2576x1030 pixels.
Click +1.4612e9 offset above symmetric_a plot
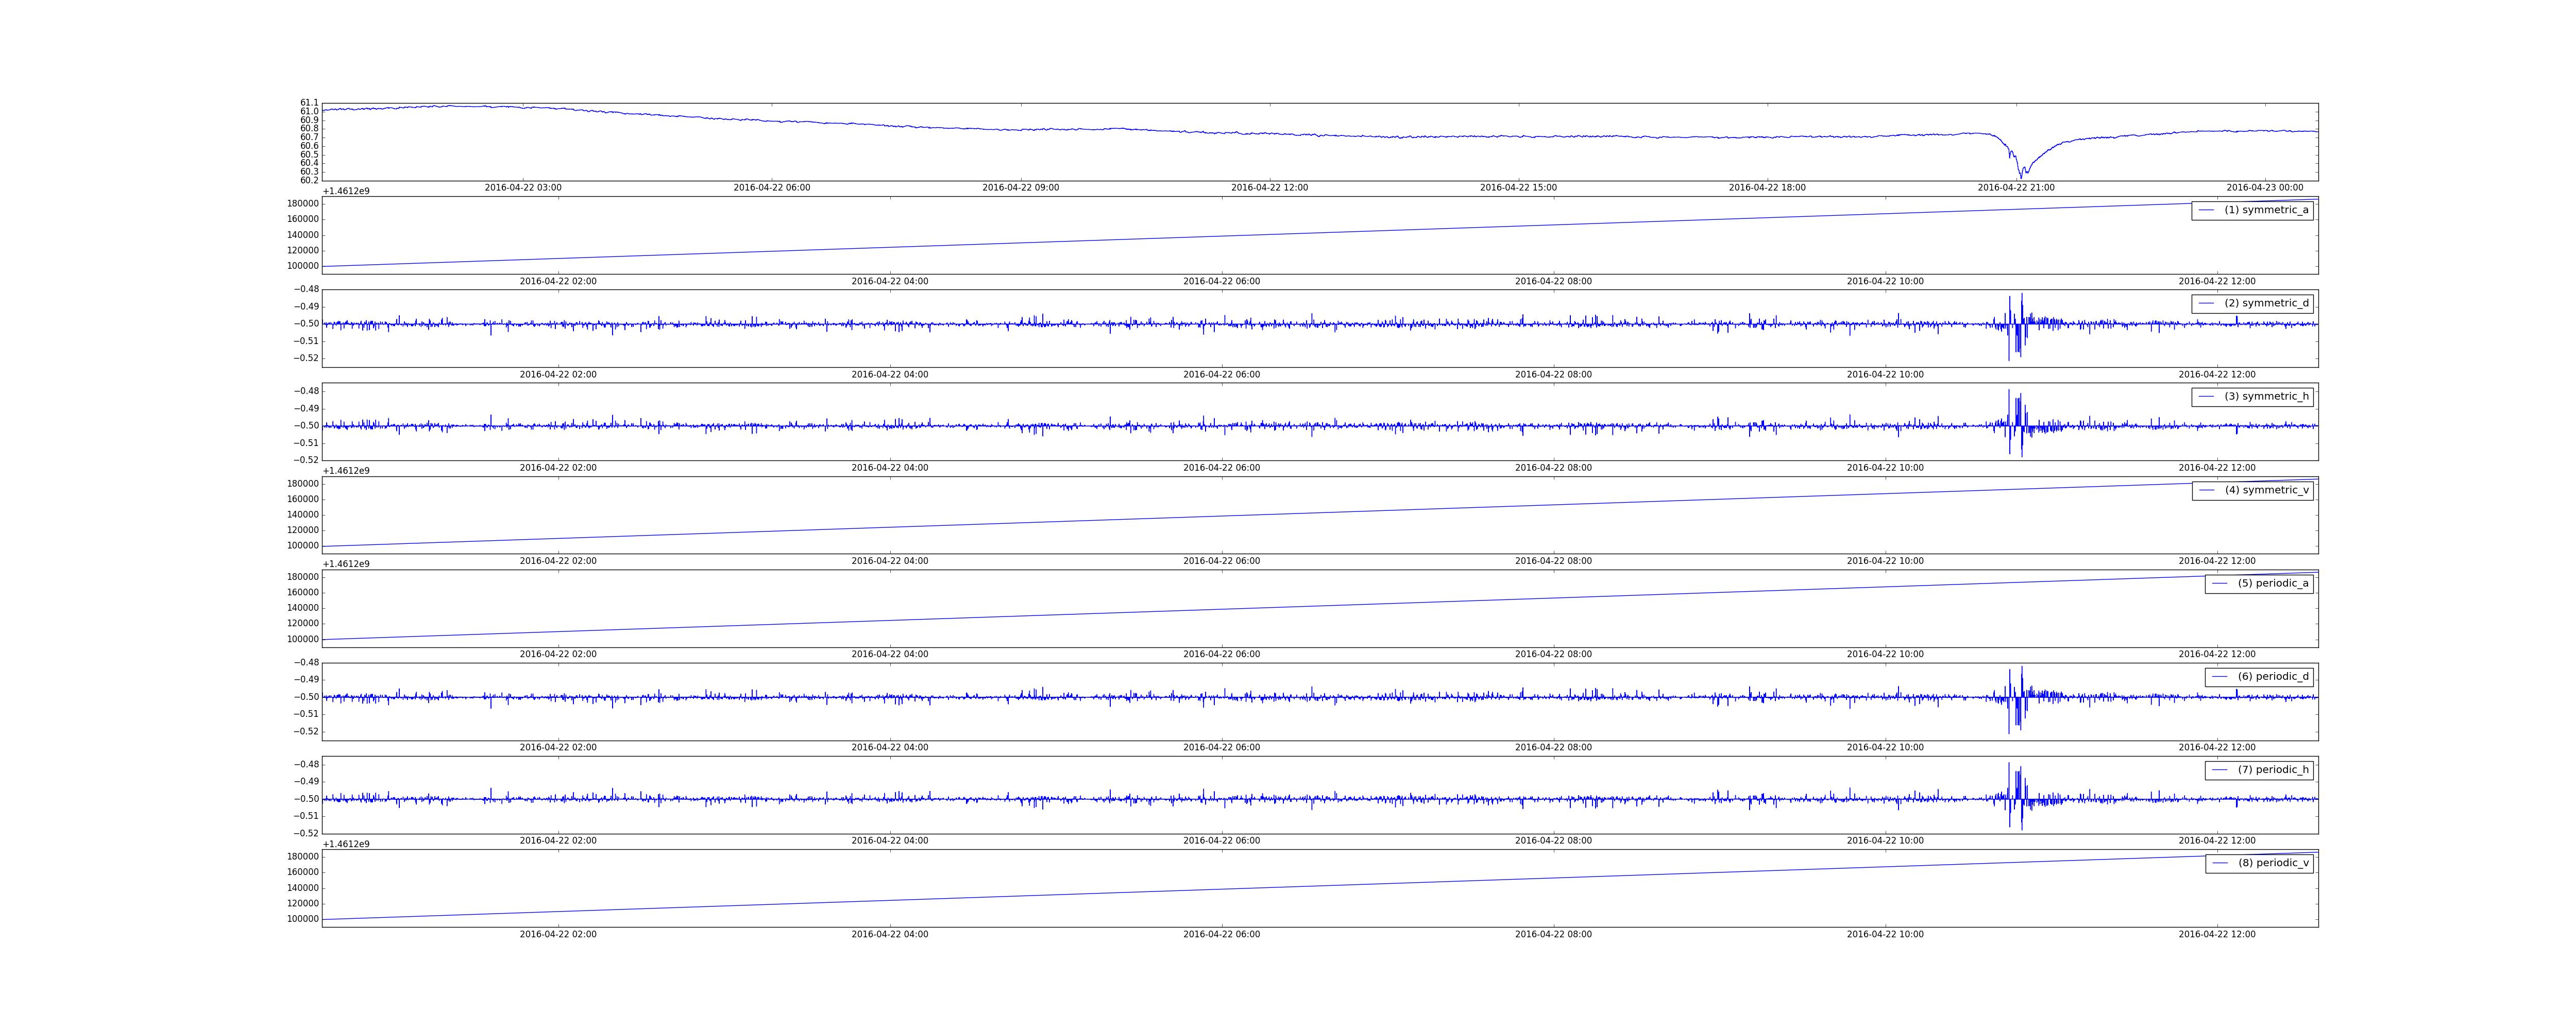(346, 191)
